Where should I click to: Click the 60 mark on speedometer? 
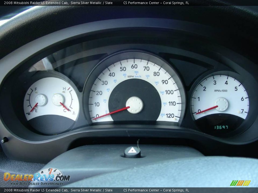134,66
